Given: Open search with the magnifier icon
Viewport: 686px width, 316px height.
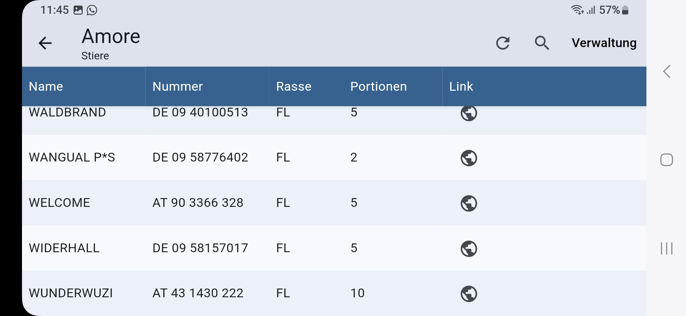Looking at the screenshot, I should tap(542, 43).
